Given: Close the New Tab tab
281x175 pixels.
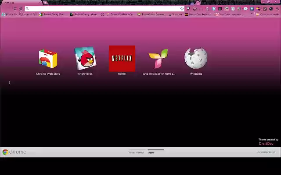Looking at the screenshot, I should (40, 3).
